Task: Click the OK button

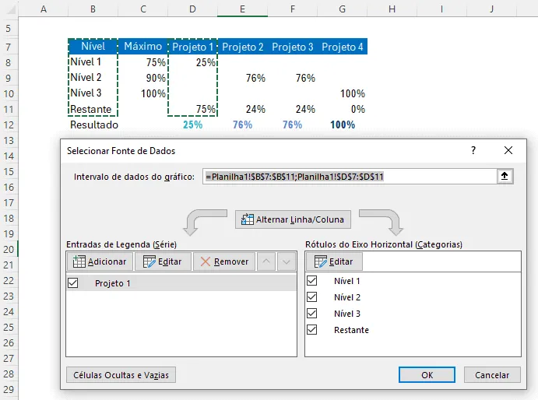Action: click(427, 375)
